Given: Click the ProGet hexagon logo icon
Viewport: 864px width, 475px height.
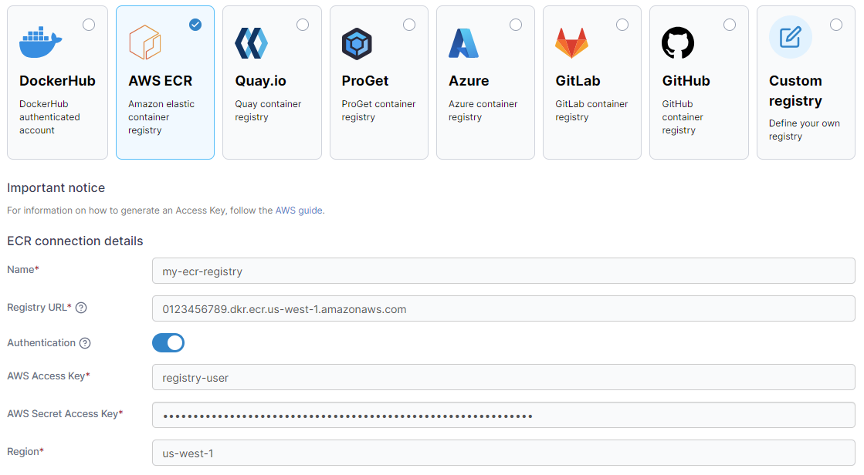Looking at the screenshot, I should pyautogui.click(x=357, y=43).
